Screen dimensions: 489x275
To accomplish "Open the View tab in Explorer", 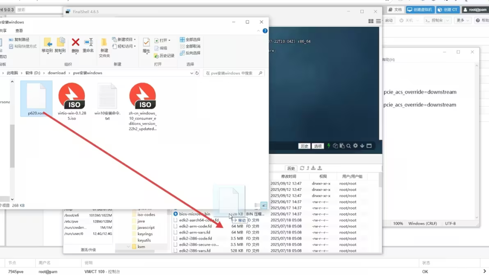I will [19, 31].
